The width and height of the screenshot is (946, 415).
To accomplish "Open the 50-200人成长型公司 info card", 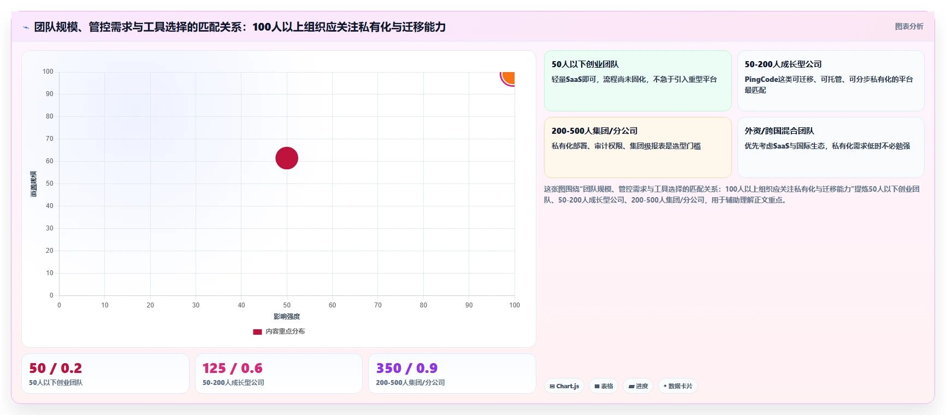I will 831,81.
